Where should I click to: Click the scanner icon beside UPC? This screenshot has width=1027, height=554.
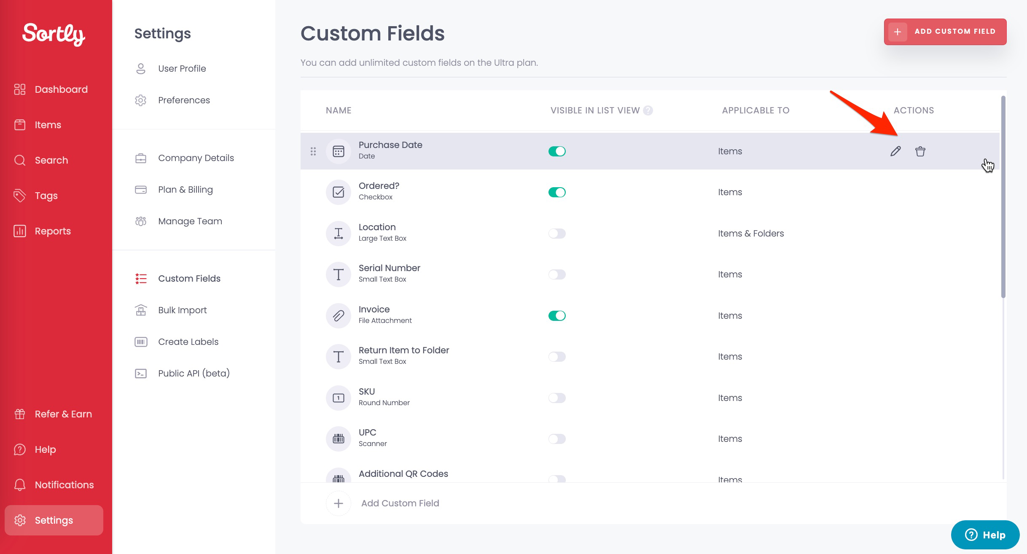[x=338, y=439]
